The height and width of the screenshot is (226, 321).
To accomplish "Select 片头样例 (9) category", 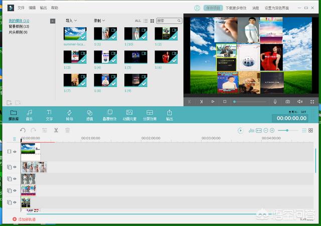I will pos(18,32).
